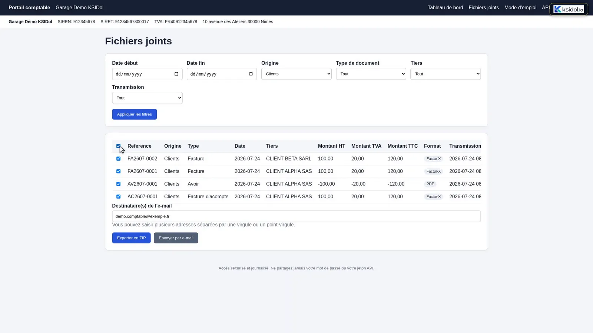This screenshot has height=333, width=593.
Task: Open Mode d'emploi in navigation
Action: 520,7
